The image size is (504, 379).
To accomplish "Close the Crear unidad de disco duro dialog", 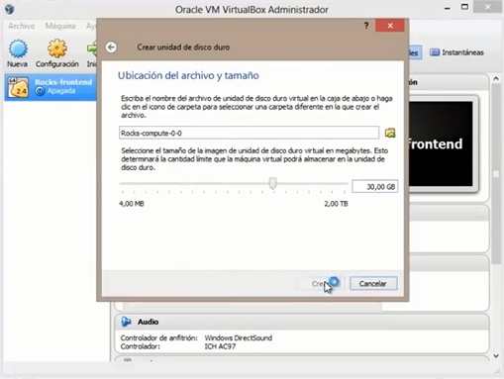I will tap(390, 26).
